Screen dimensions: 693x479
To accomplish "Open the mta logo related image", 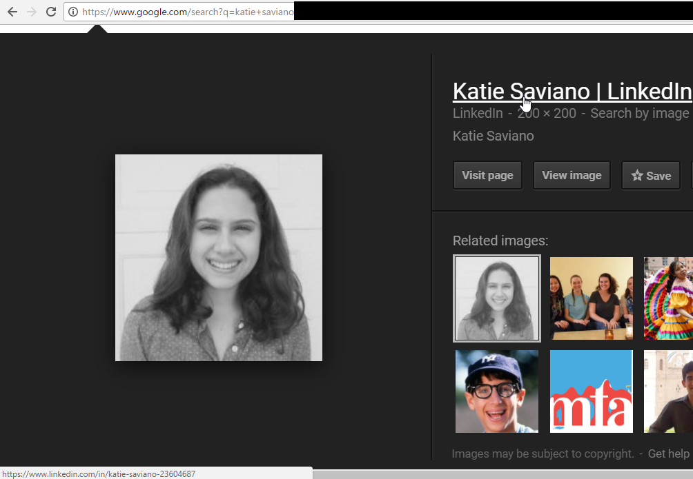I will tap(591, 391).
